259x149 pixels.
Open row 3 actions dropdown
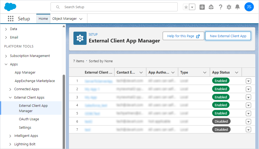pyautogui.click(x=248, y=97)
